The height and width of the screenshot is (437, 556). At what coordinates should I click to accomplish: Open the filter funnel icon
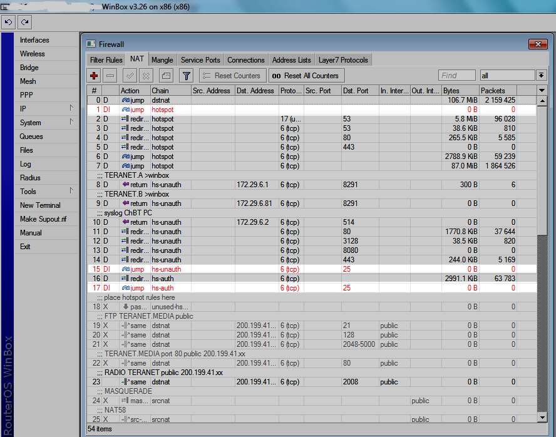186,76
